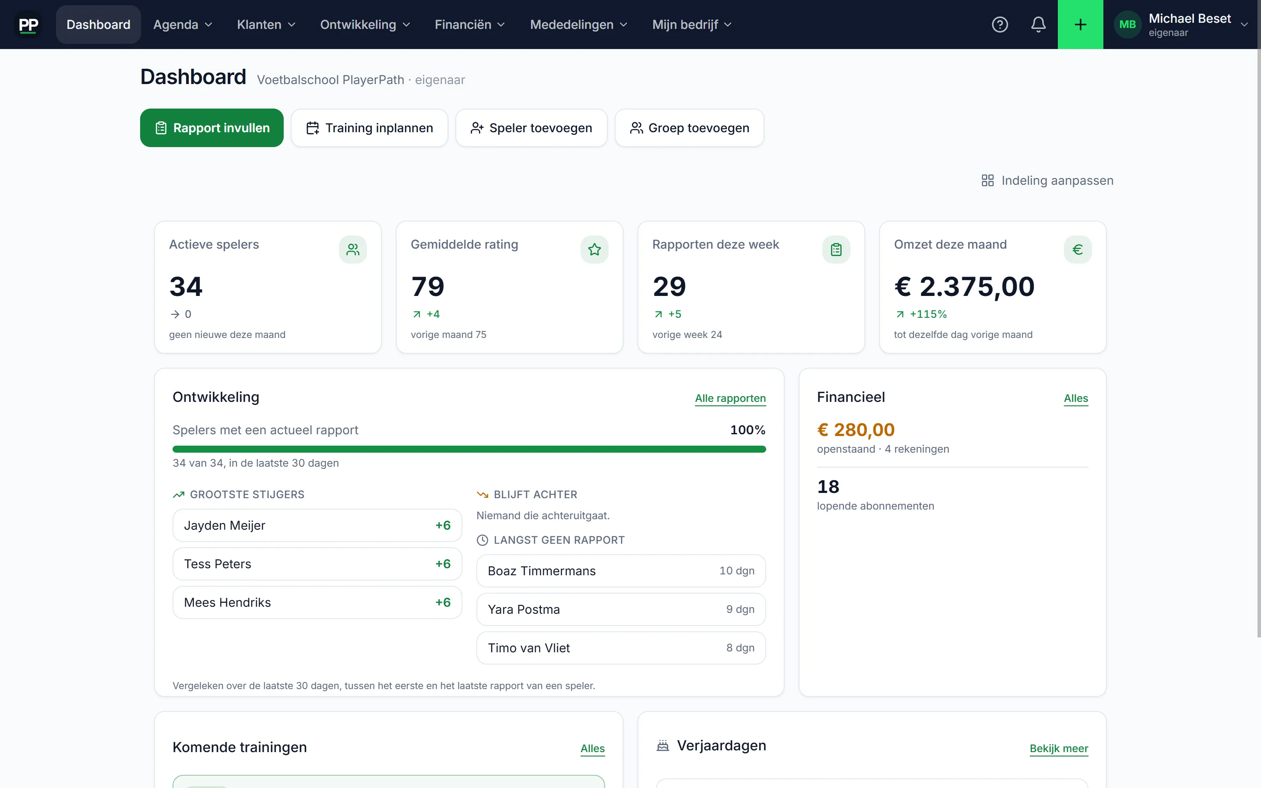Viewport: 1261px width, 788px height.
Task: Click the Actieve spelers people icon
Action: tap(353, 250)
